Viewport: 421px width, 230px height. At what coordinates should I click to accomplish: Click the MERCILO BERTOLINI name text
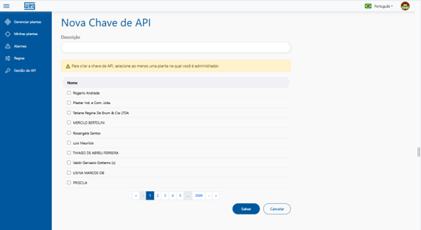point(89,123)
